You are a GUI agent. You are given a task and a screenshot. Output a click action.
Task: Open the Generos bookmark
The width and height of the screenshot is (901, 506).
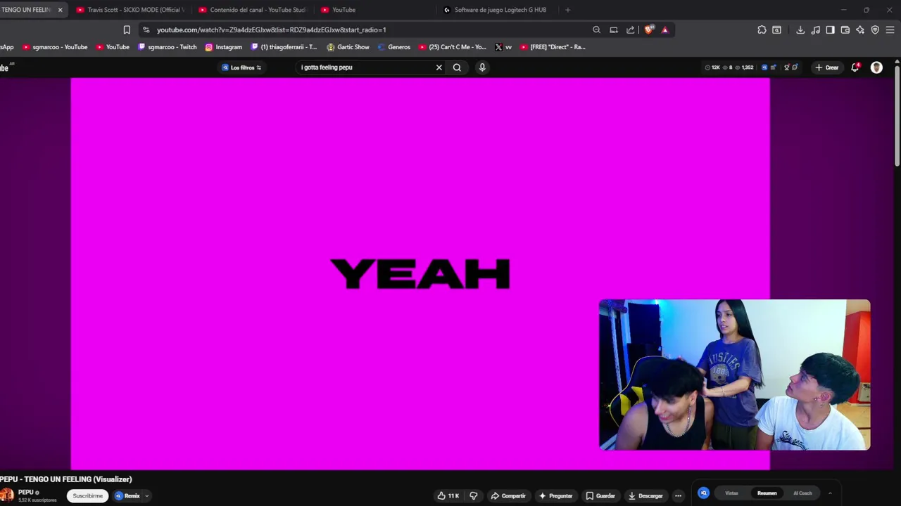tap(393, 47)
